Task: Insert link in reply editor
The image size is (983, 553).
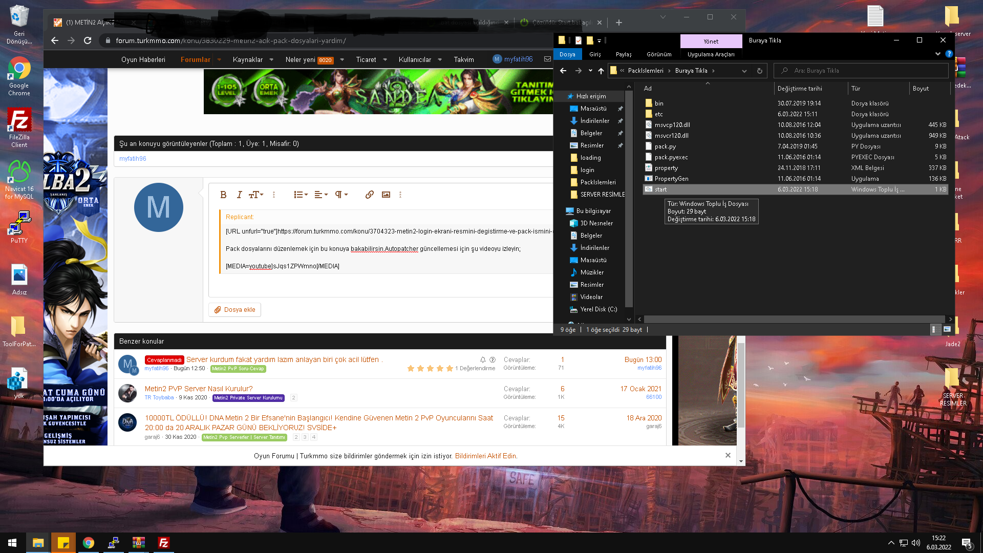Action: coord(369,195)
